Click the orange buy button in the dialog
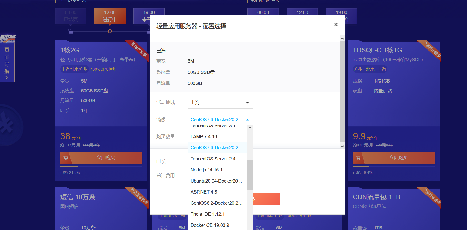The image size is (467, 230). click(266, 199)
